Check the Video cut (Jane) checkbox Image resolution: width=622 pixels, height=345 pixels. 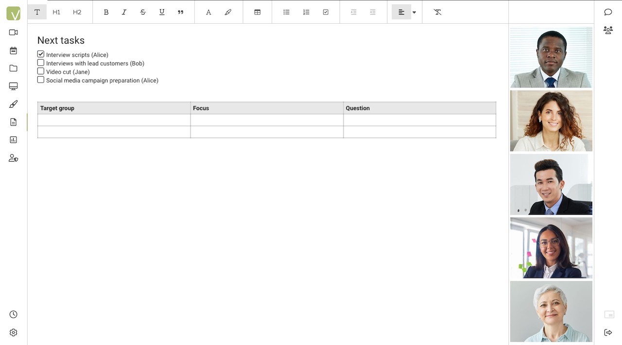click(40, 71)
